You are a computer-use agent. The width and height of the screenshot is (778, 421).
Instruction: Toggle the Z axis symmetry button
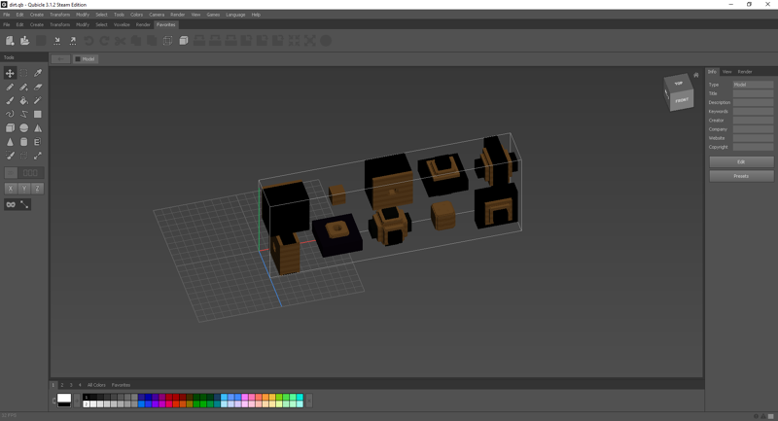pyautogui.click(x=37, y=188)
